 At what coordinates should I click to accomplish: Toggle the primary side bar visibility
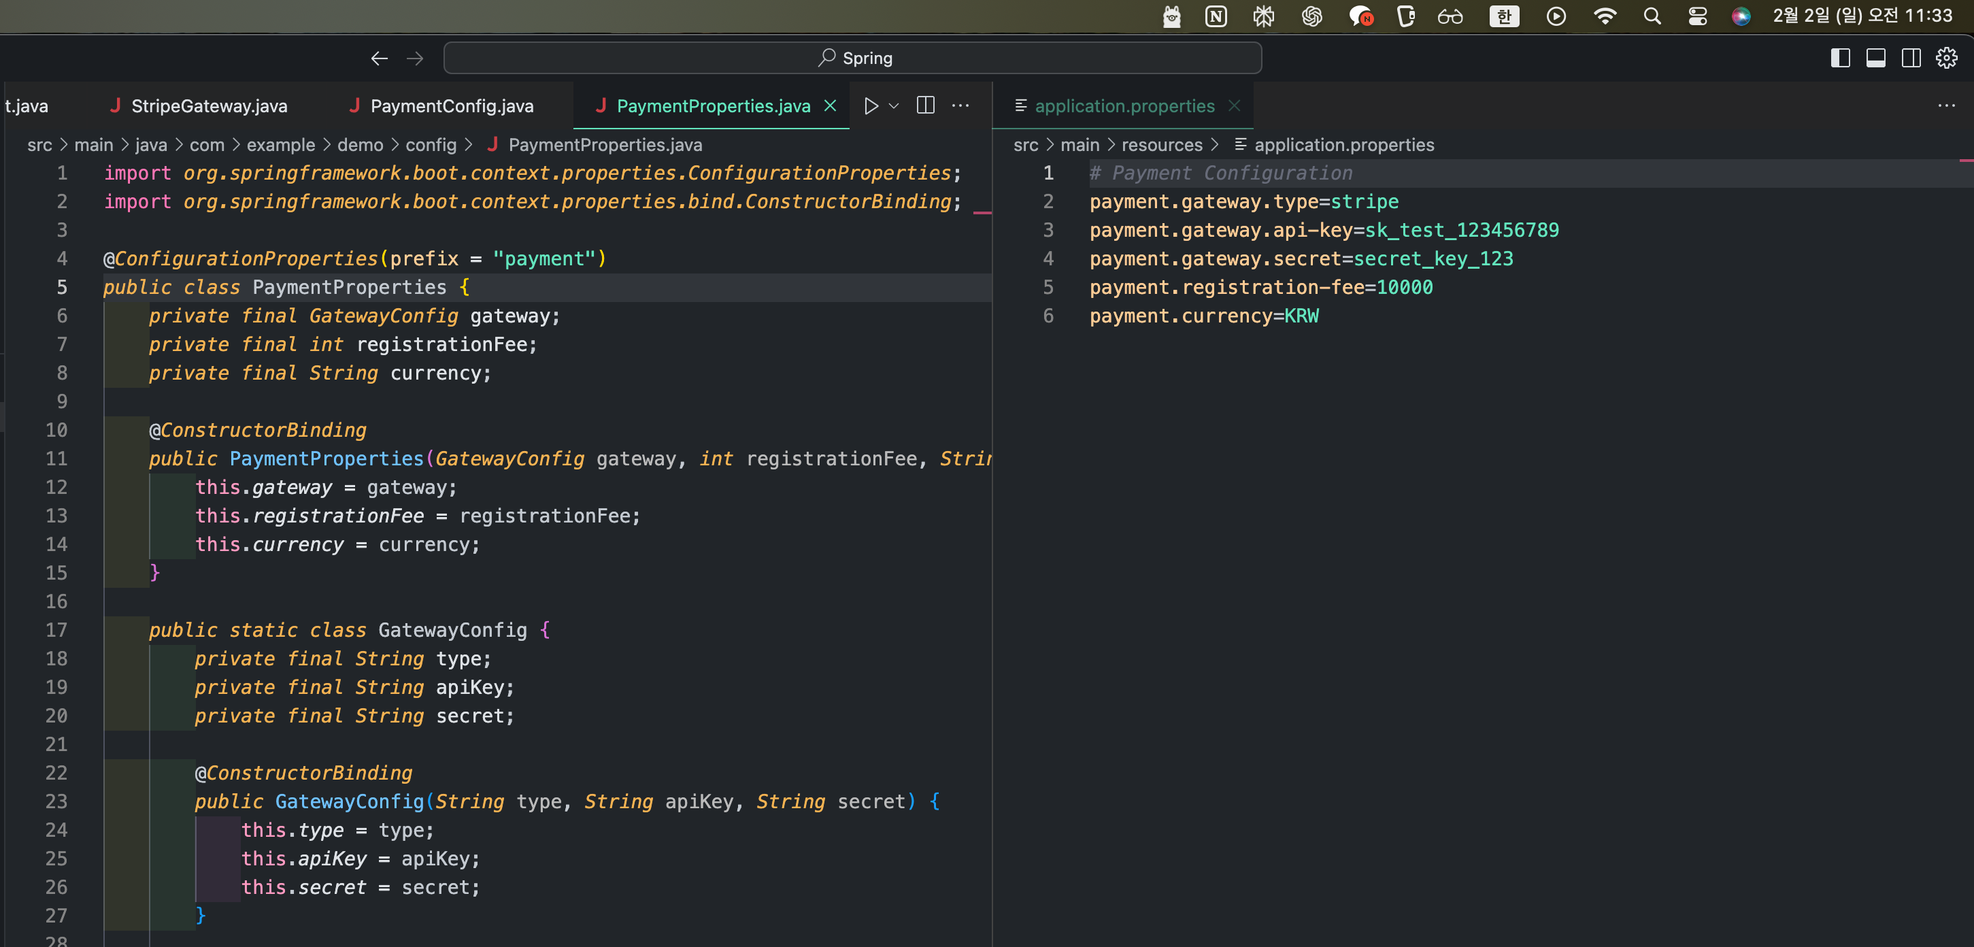click(x=1840, y=59)
